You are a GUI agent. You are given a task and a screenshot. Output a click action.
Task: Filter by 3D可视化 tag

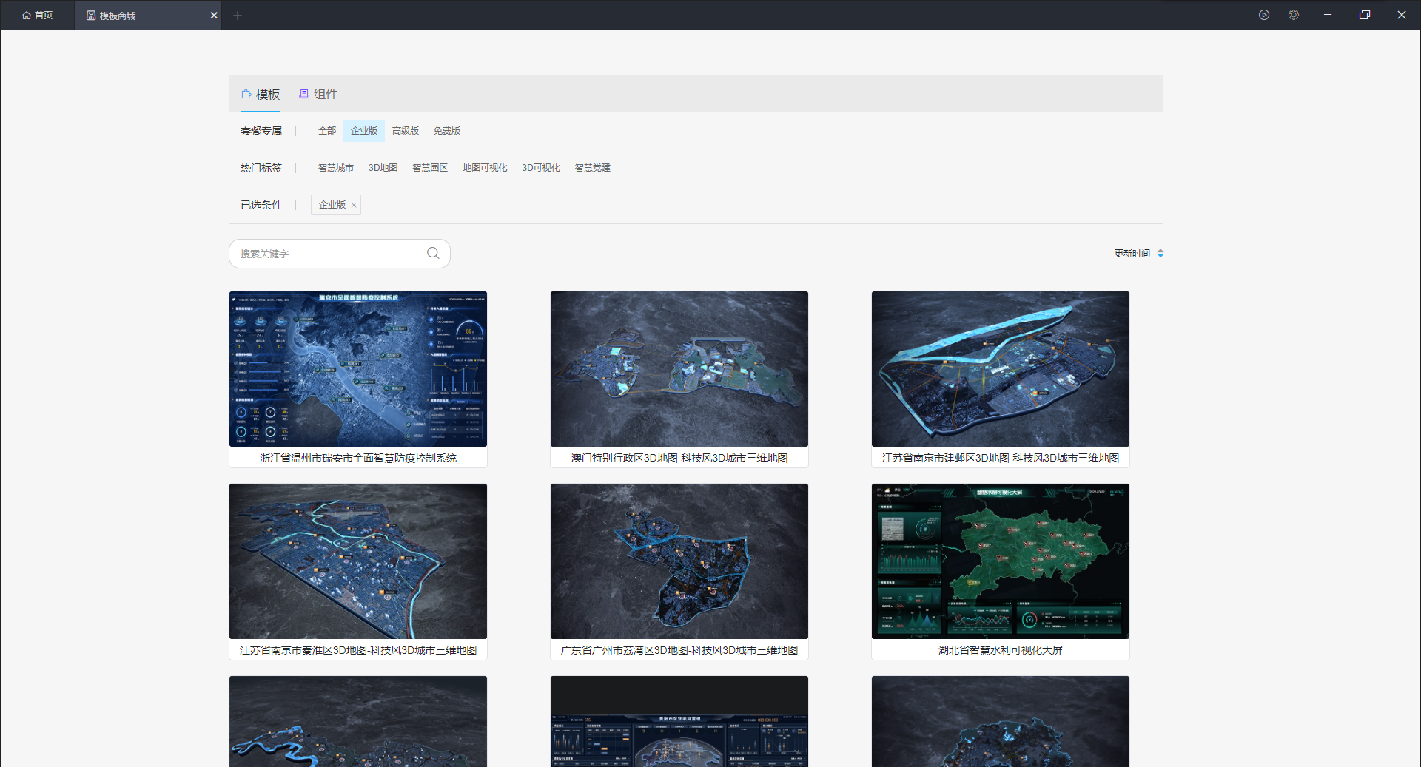[541, 168]
